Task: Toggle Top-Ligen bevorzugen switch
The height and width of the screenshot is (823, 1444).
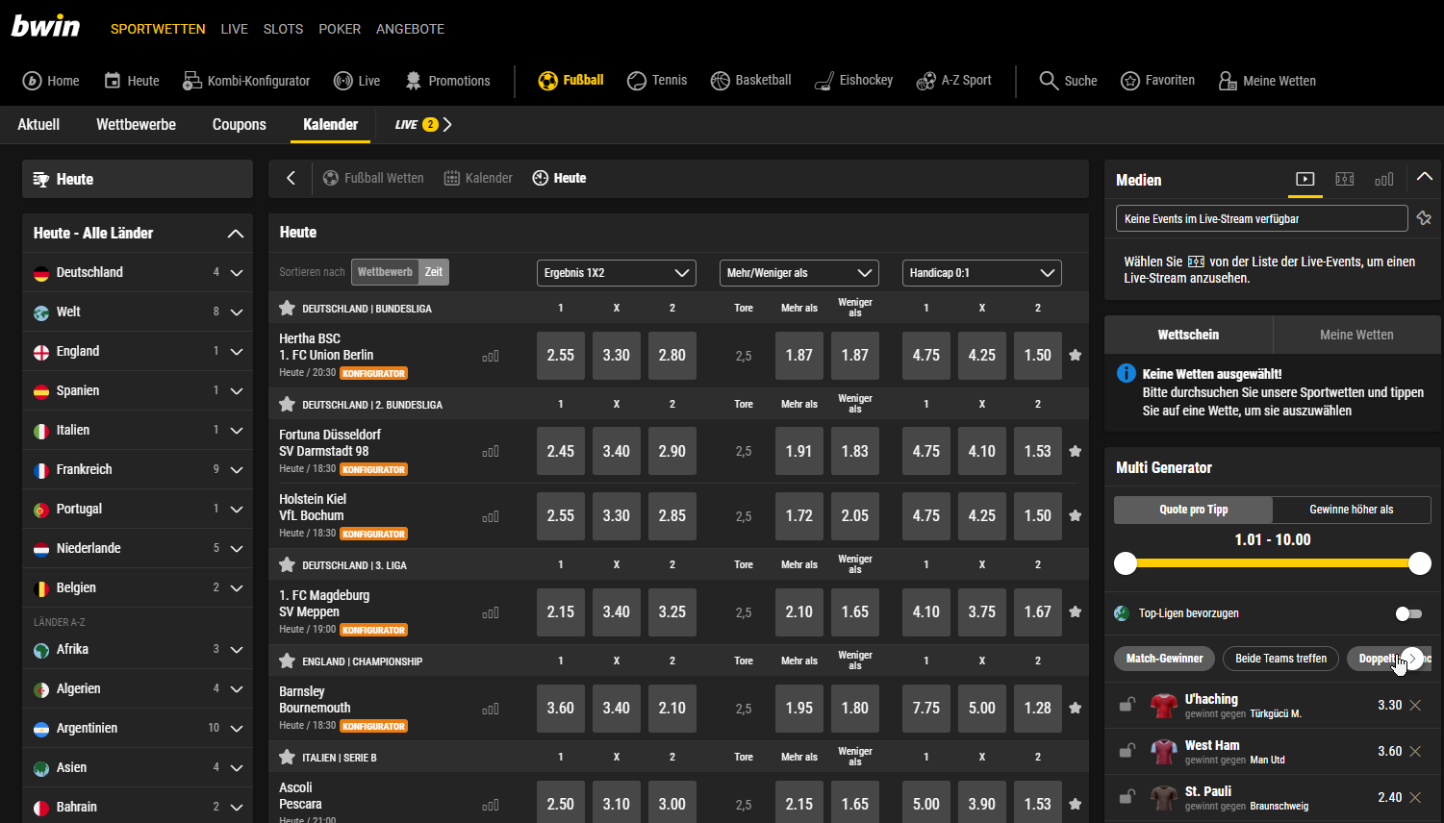Action: tap(1408, 613)
